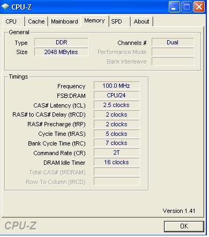The height and width of the screenshot is (237, 209).
Task: Click the Bank Cycle Time 7 clocks field
Action: coord(116,143)
